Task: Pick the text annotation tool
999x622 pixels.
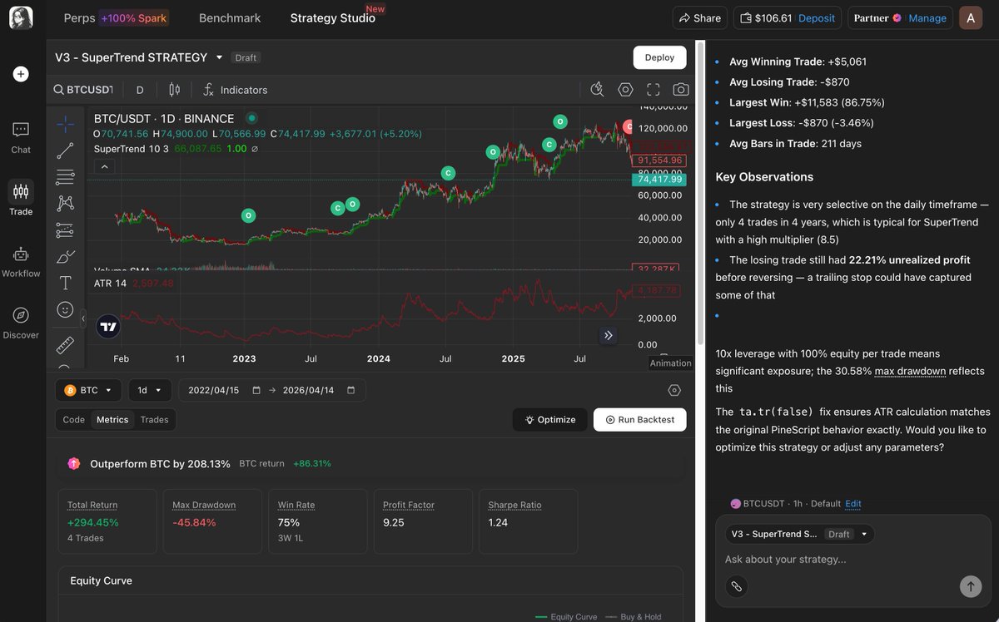Action: coord(65,283)
